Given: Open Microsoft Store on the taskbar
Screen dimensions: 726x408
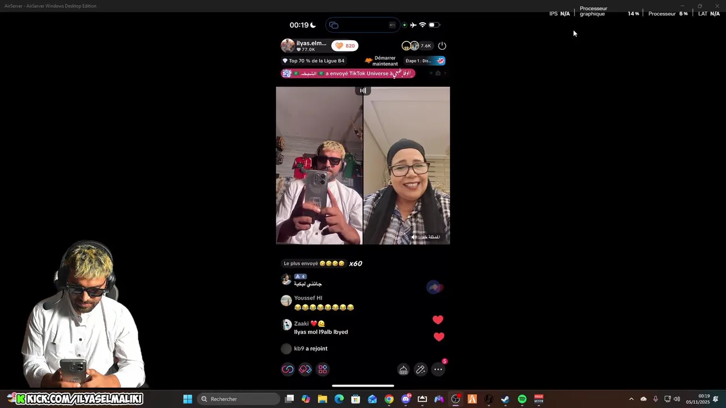Looking at the screenshot, I should click(356, 399).
